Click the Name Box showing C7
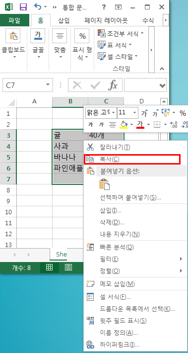Image resolution: width=188 pixels, height=353 pixels. (28, 86)
